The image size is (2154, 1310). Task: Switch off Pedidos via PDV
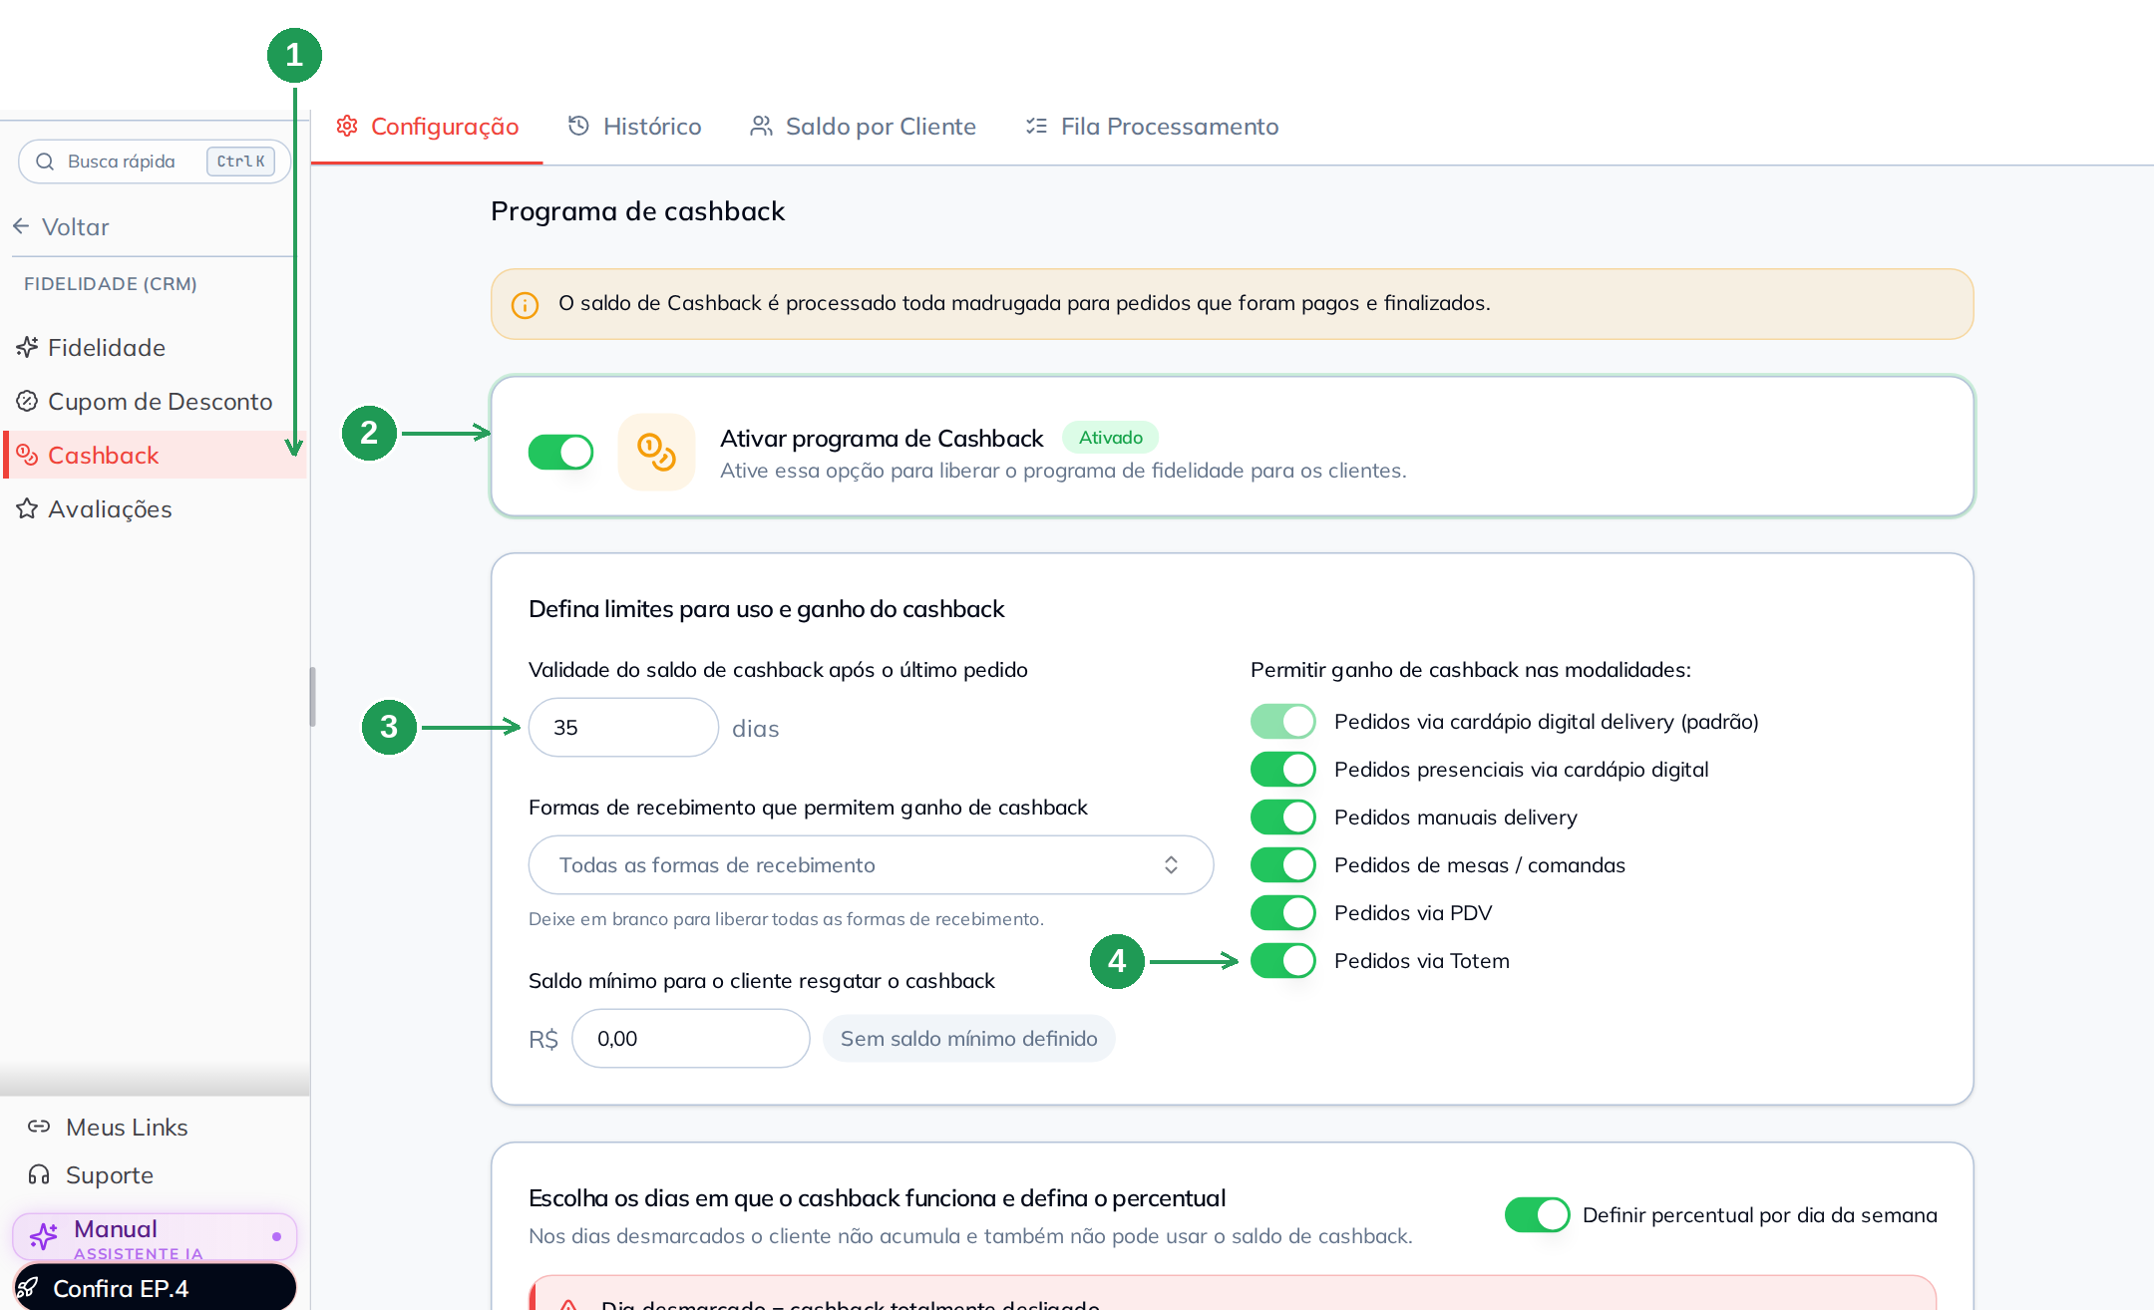tap(1283, 912)
